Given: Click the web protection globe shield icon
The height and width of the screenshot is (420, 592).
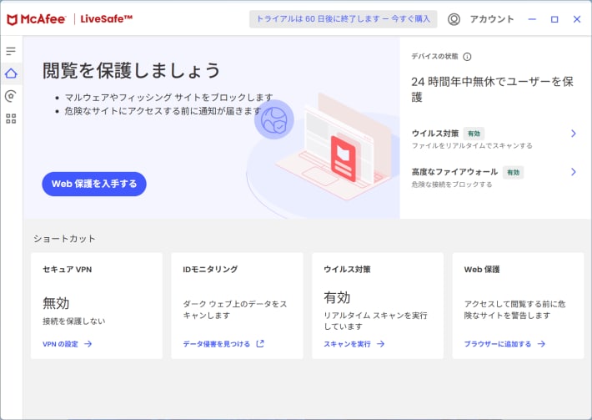Looking at the screenshot, I should coord(274,120).
